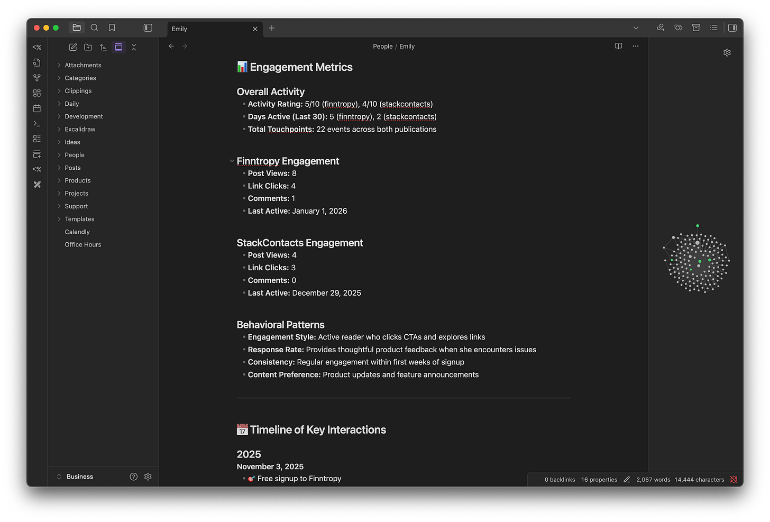Open command palette terminal icon
The width and height of the screenshot is (770, 522).
37,123
